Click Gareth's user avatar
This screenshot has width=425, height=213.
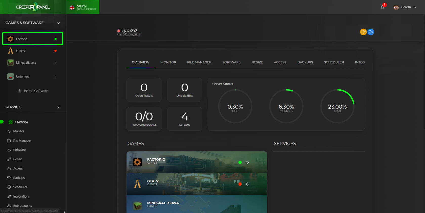tap(396, 7)
